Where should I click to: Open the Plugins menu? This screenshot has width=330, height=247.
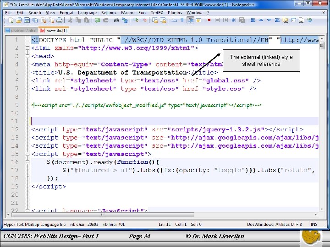175,13
